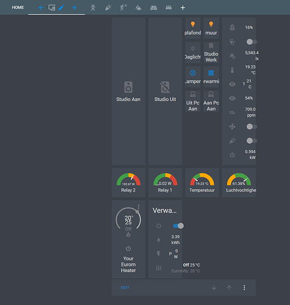Open the Luchtvochtigheid gauge card
Image resolution: width=290 pixels, height=305 pixels.
[x=239, y=182]
